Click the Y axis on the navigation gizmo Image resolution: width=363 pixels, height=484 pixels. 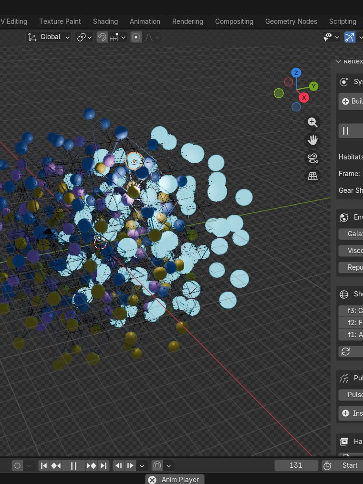pyautogui.click(x=314, y=86)
